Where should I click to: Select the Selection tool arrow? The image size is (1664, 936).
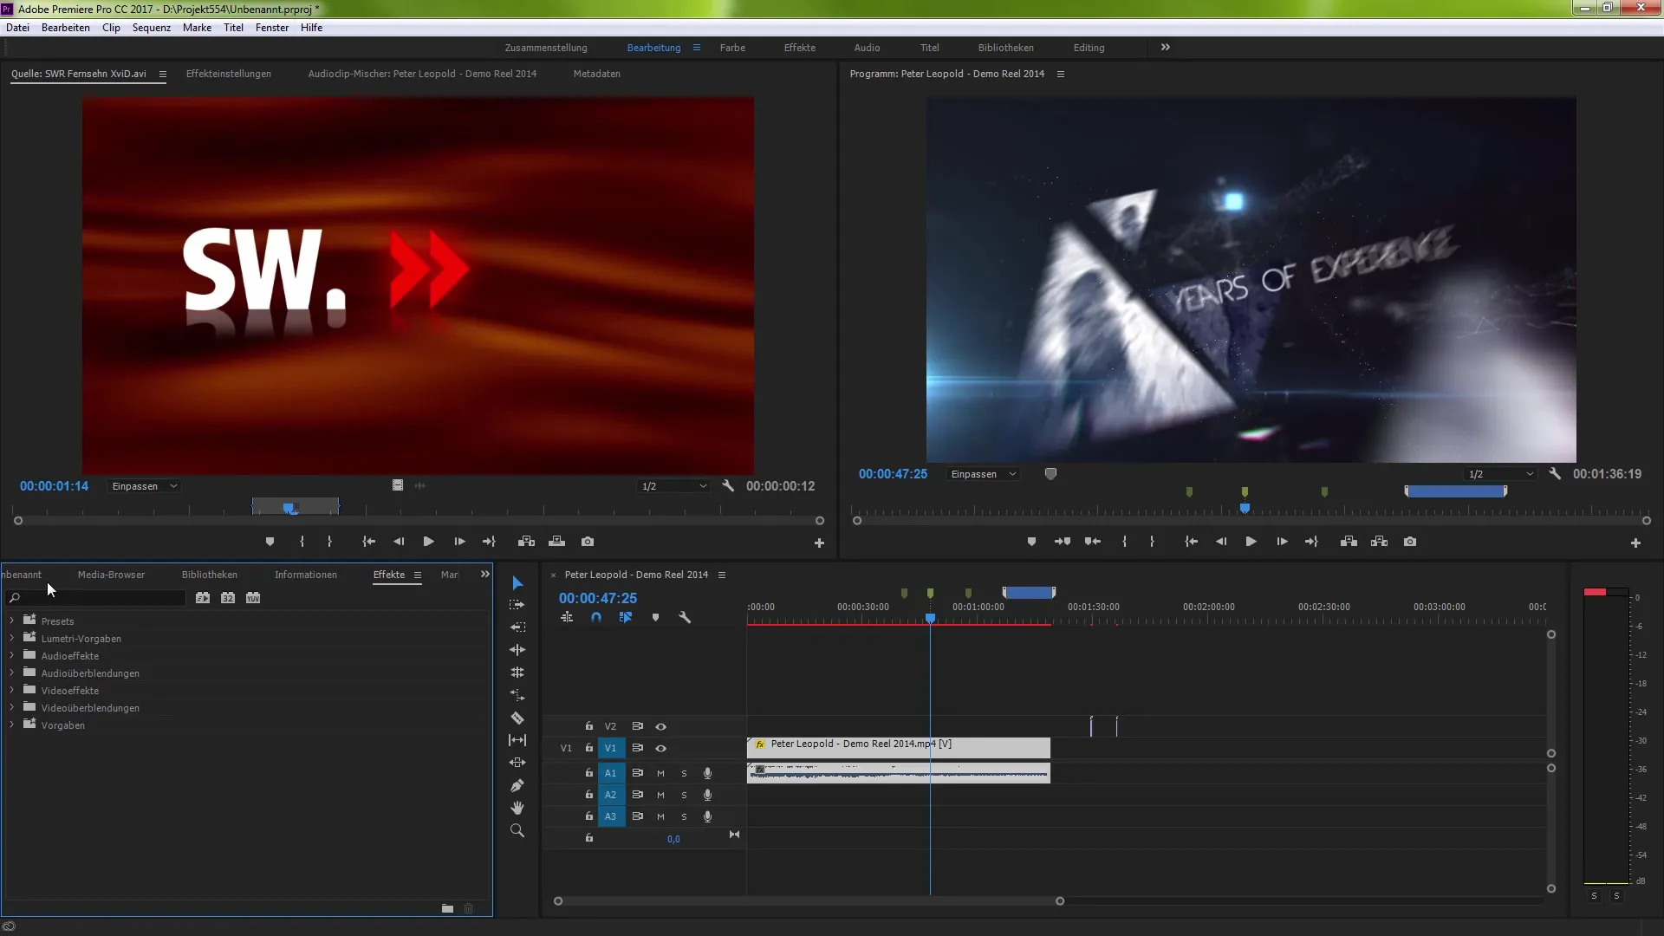(x=517, y=582)
